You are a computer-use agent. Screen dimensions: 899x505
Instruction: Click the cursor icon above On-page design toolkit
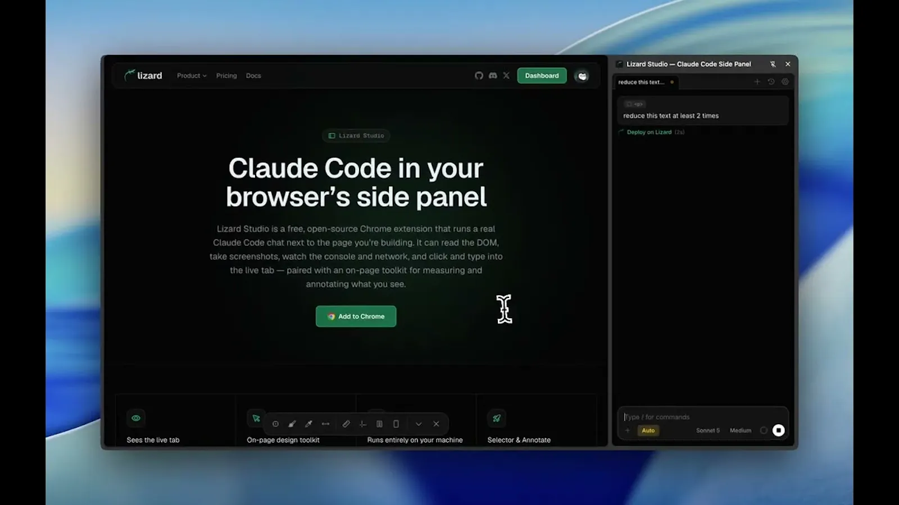point(256,418)
